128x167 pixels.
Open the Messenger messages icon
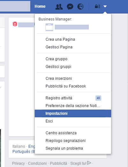(70, 6)
